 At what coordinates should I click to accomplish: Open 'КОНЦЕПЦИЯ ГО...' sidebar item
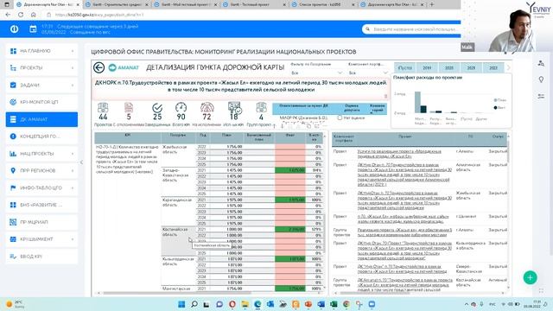(41, 136)
